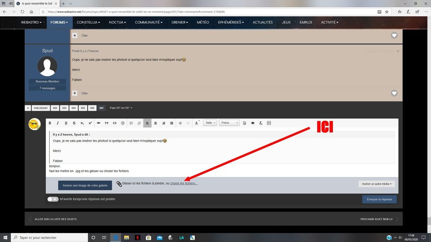Insert a GIF with the GIF icon
This screenshot has height=242, width=431.
(269, 123)
